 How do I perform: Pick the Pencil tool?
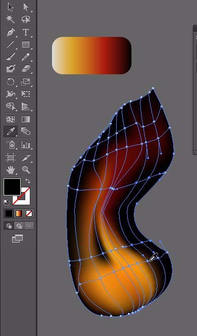(x=26, y=57)
